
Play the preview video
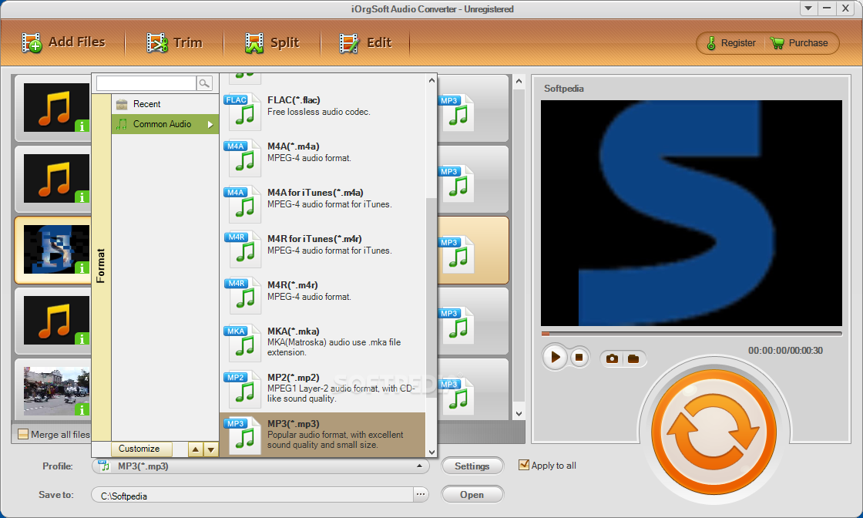[556, 357]
